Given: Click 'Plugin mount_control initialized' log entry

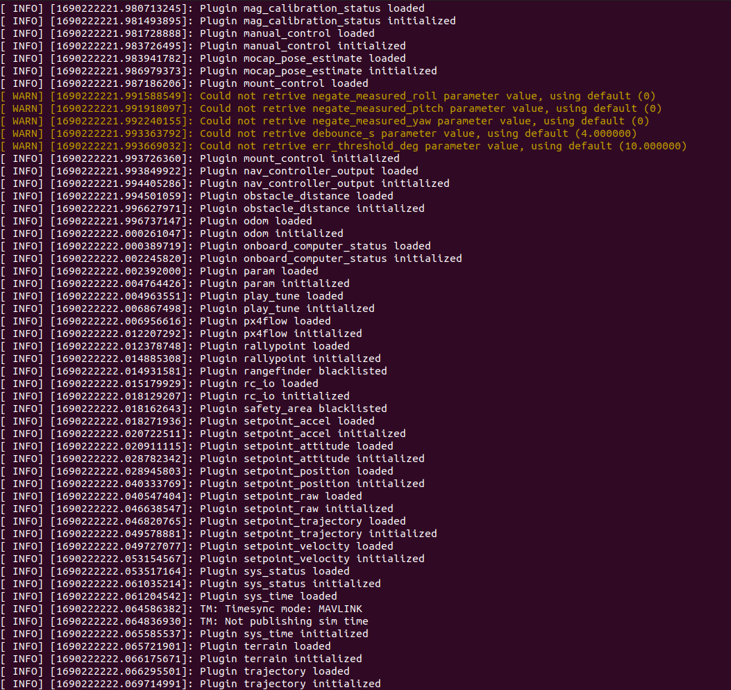Looking at the screenshot, I should click(x=299, y=158).
